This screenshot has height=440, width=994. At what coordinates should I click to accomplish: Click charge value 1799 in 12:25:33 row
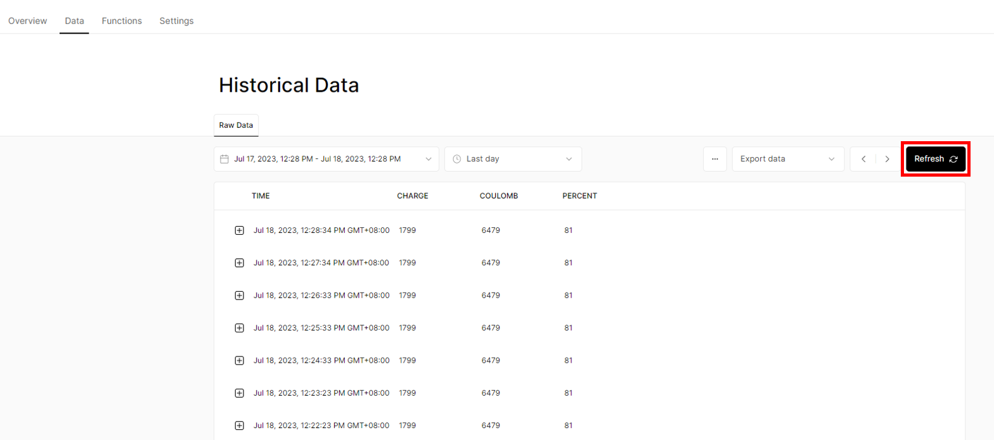[408, 328]
